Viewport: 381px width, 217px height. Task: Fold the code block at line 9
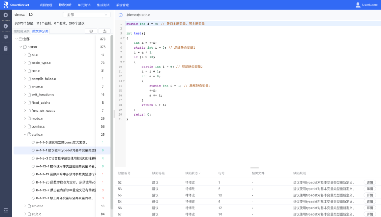(x=124, y=62)
